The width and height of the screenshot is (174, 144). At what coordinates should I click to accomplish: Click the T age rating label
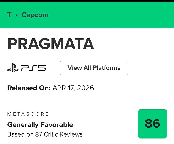pyautogui.click(x=9, y=15)
